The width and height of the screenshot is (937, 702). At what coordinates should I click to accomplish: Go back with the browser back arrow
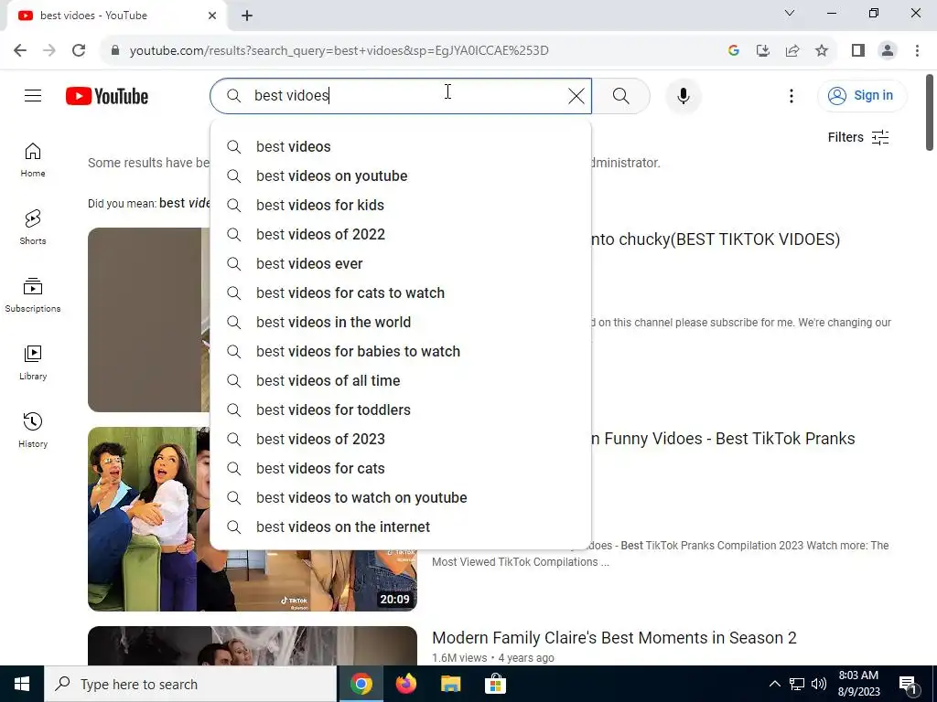pyautogui.click(x=20, y=50)
